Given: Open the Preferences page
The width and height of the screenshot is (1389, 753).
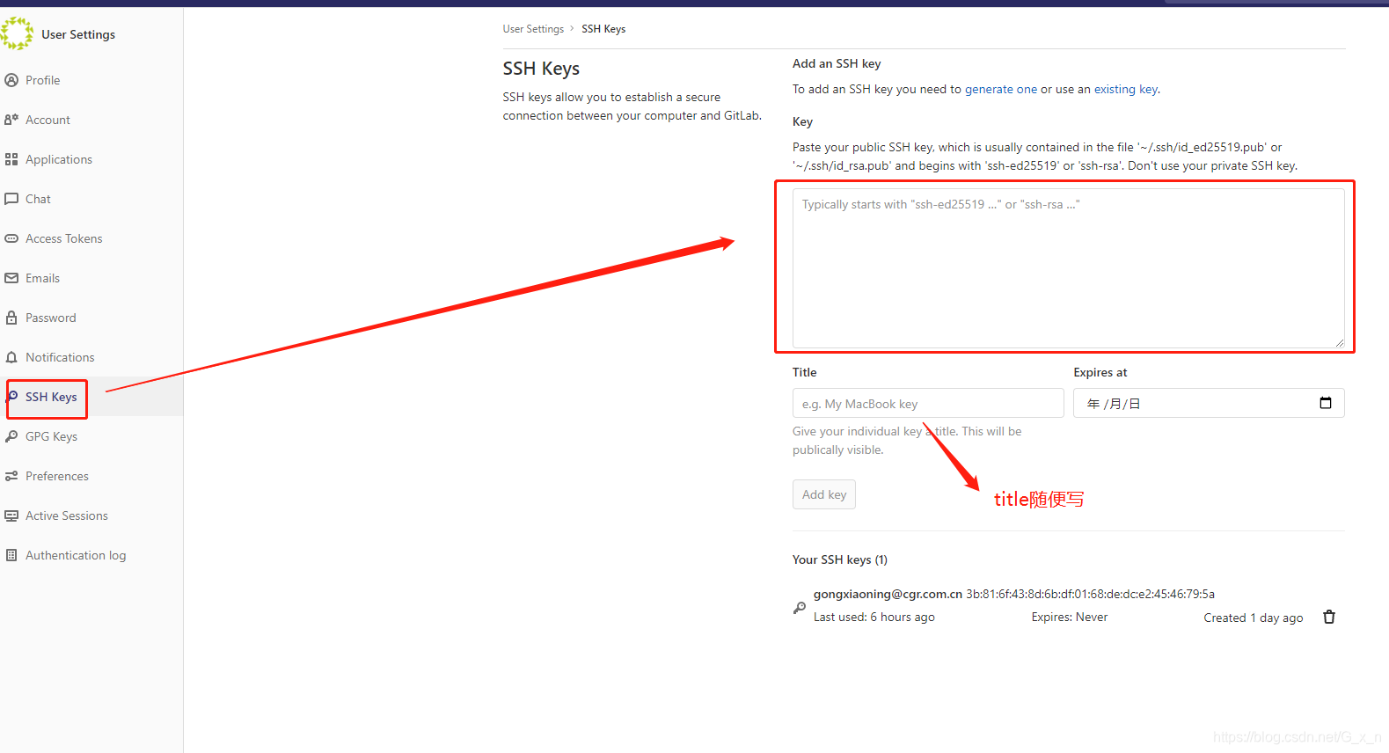Looking at the screenshot, I should coord(57,476).
